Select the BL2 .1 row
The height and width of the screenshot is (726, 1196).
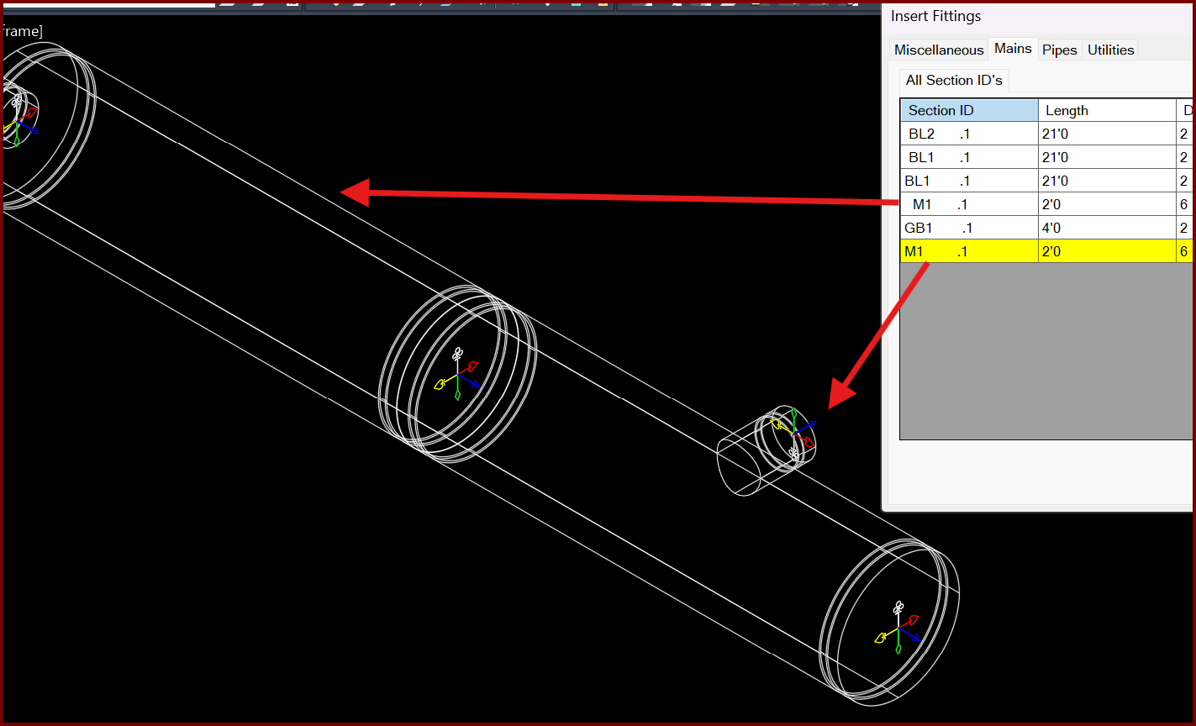coord(968,134)
